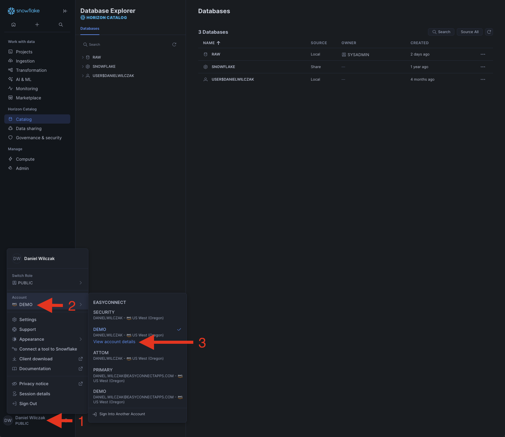The width and height of the screenshot is (505, 437).
Task: Open Settings from the user menu
Action: click(x=28, y=320)
